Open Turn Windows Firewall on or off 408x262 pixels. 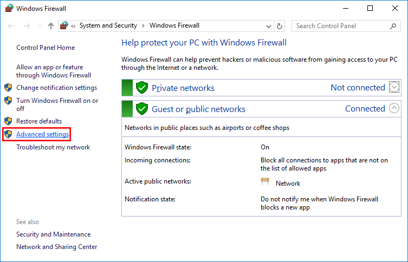point(57,104)
